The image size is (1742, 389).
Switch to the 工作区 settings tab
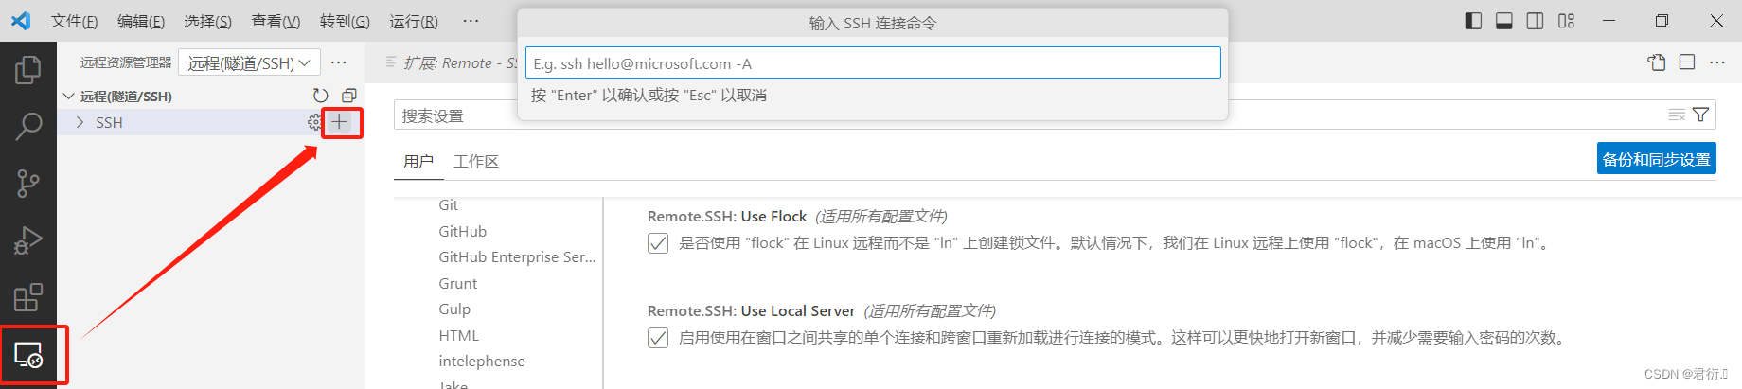475,162
